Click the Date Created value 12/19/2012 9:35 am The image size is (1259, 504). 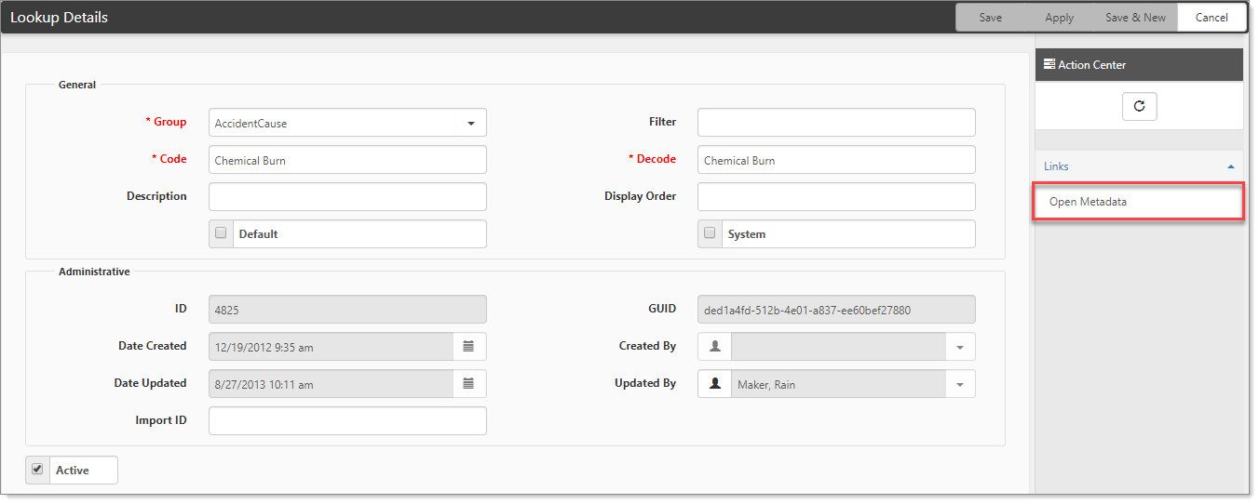264,347
